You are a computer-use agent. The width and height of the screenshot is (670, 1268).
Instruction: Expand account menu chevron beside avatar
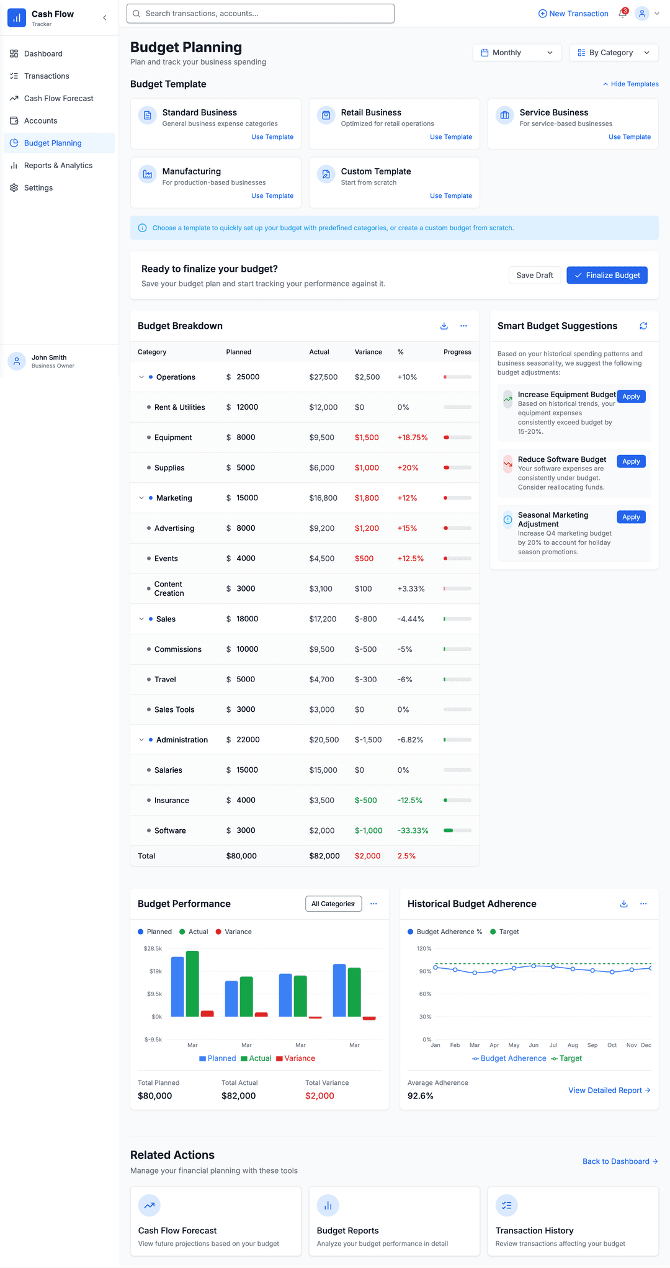(657, 14)
